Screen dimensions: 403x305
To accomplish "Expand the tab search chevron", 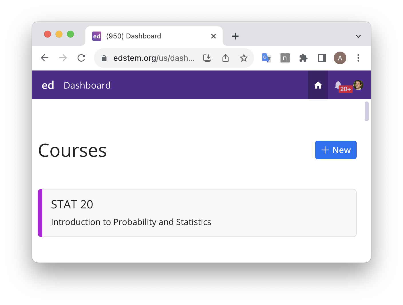I will click(358, 36).
